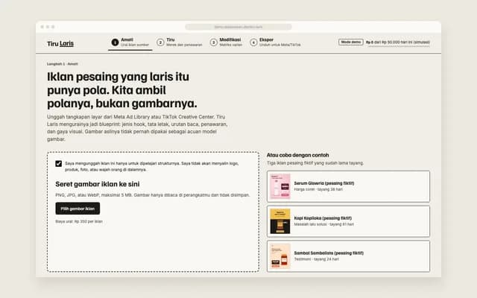Viewport: 477px width, 298px height.
Task: Click the Pilih gambar iklan button
Action: pyautogui.click(x=78, y=209)
